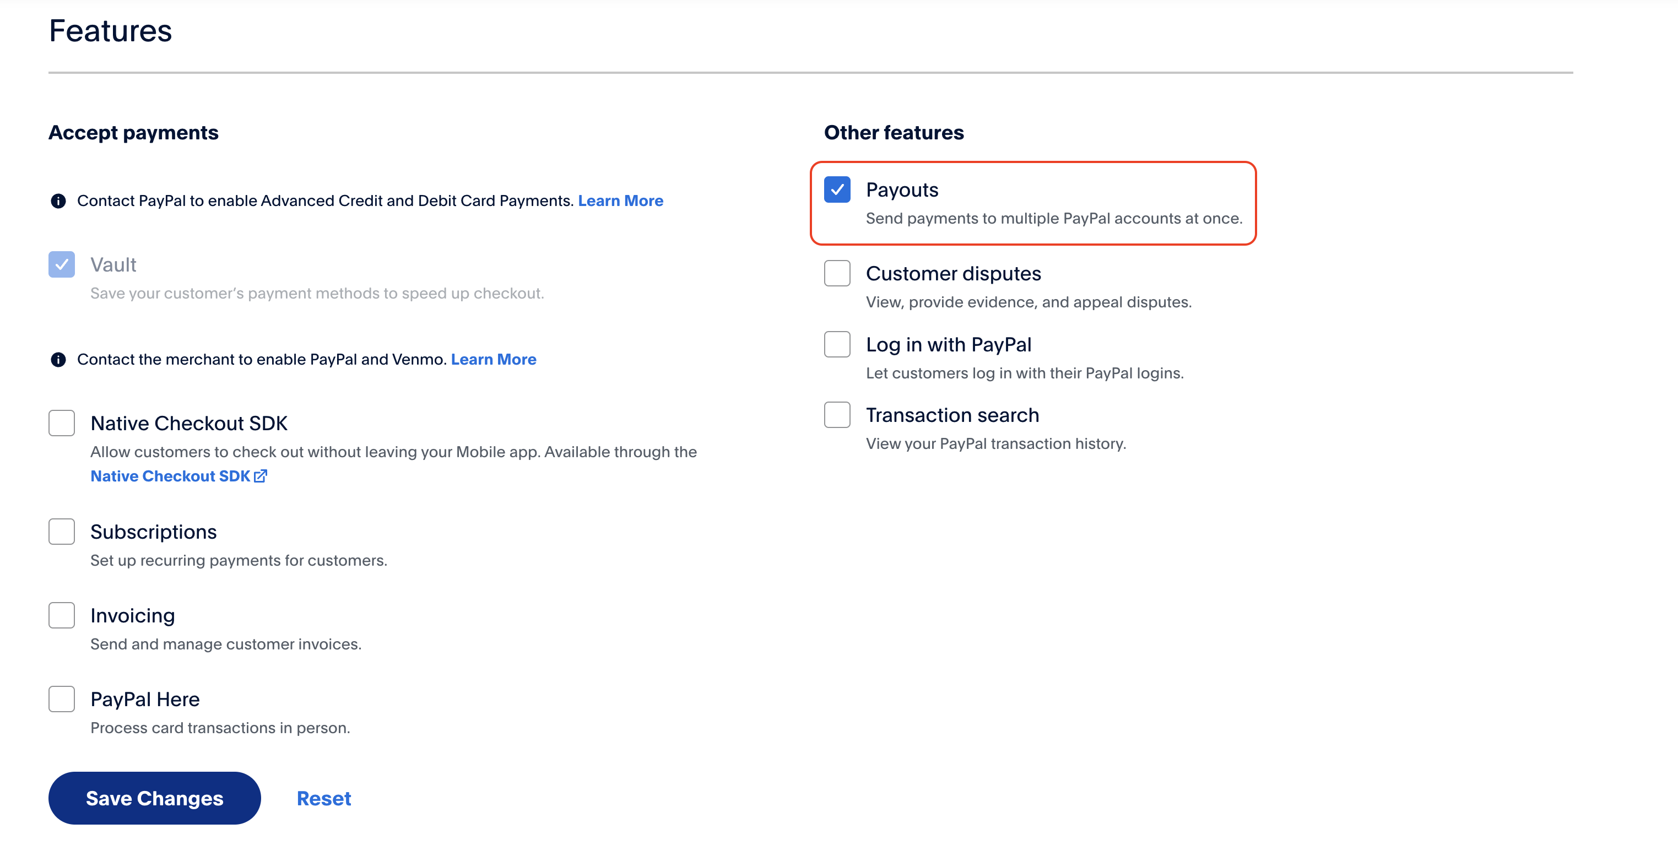Click the Vault label

click(113, 264)
